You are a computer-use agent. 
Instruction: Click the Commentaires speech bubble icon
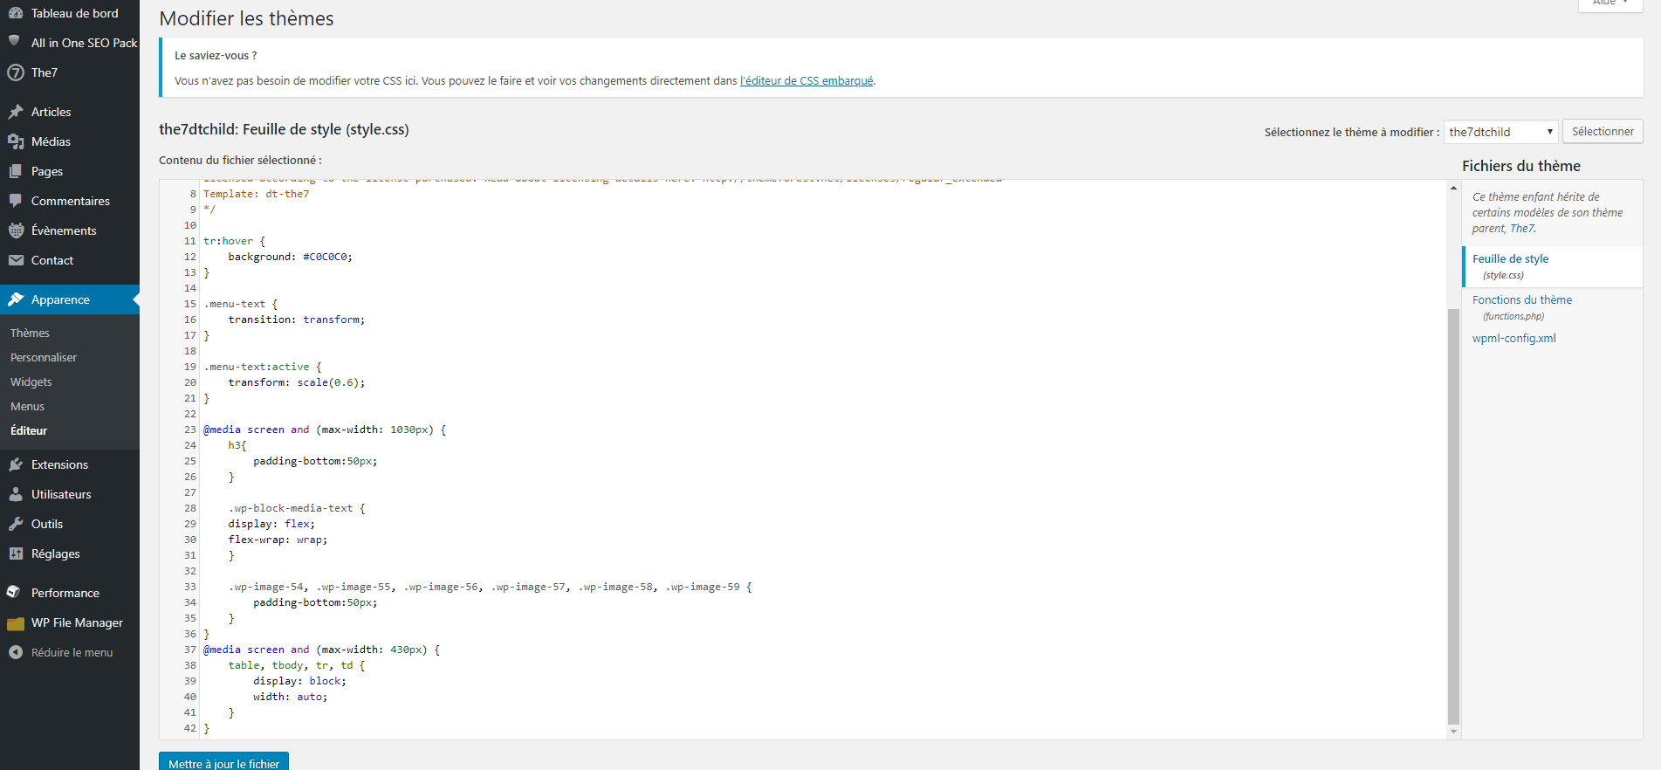coord(16,201)
